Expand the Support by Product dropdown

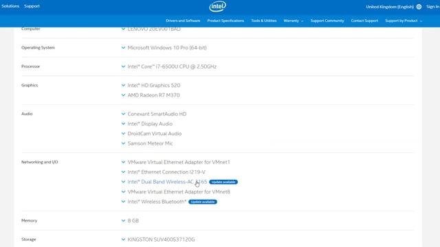[404, 21]
